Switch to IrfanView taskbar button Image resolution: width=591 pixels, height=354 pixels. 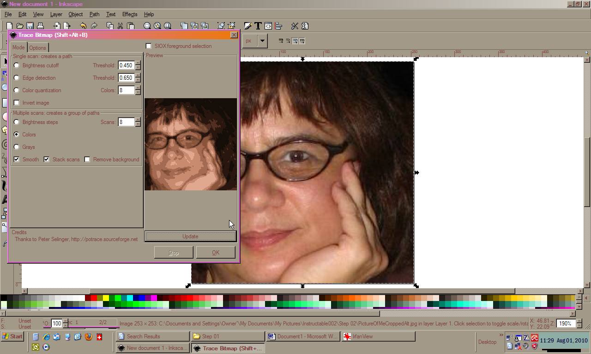coord(378,336)
